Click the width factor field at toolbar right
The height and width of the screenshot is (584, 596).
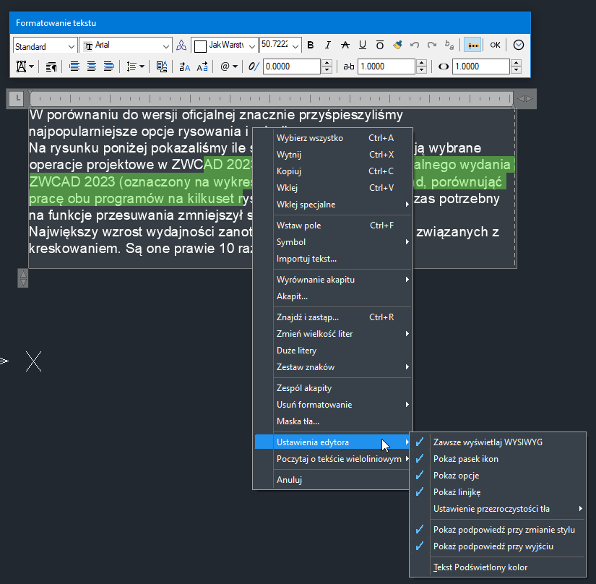481,66
